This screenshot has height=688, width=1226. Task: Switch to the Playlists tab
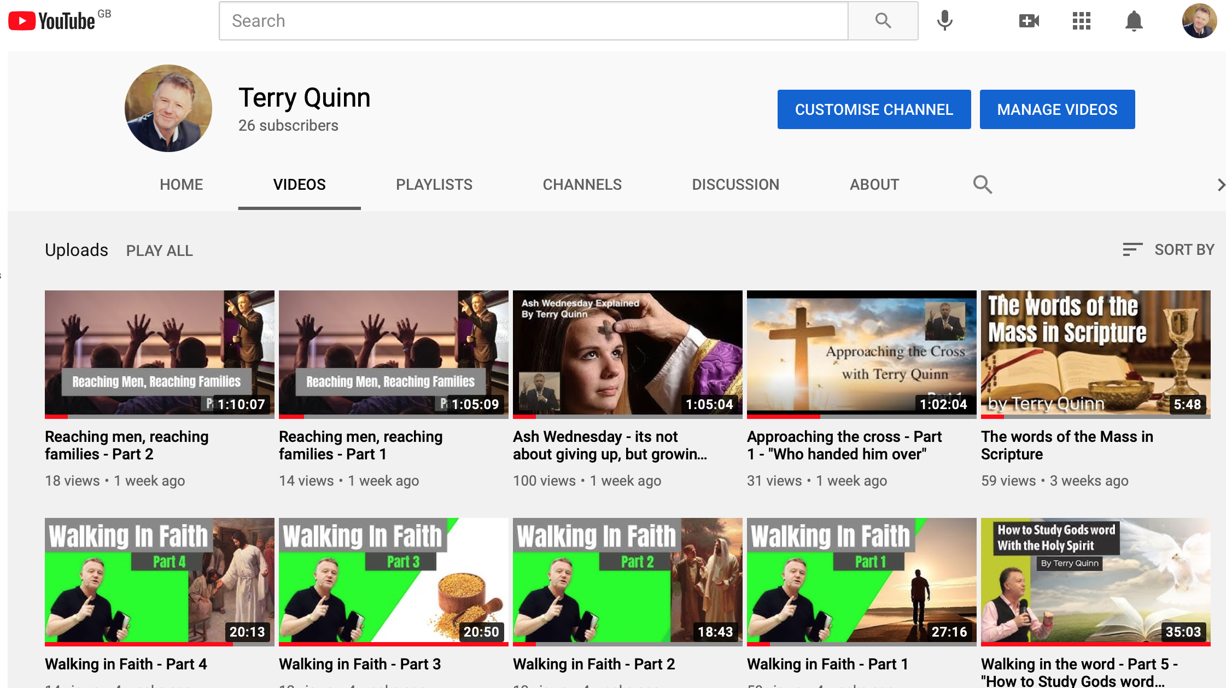click(x=434, y=184)
